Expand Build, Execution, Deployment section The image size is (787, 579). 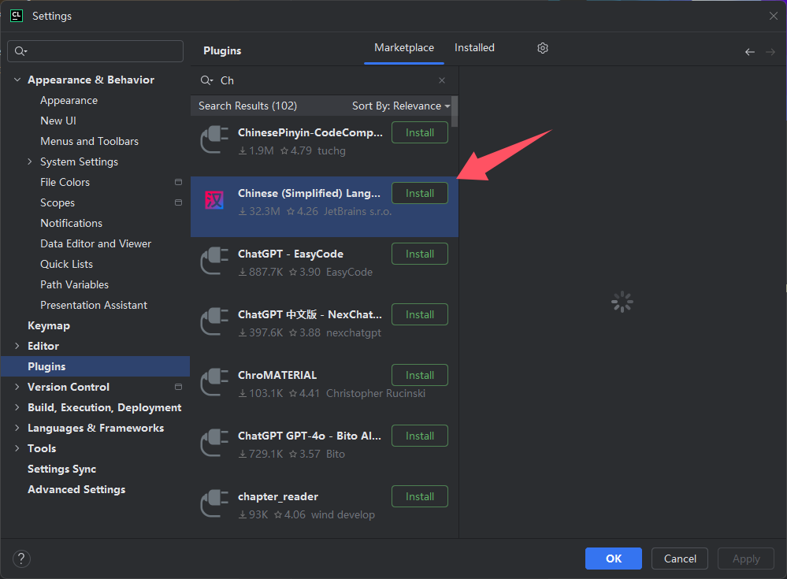click(17, 407)
